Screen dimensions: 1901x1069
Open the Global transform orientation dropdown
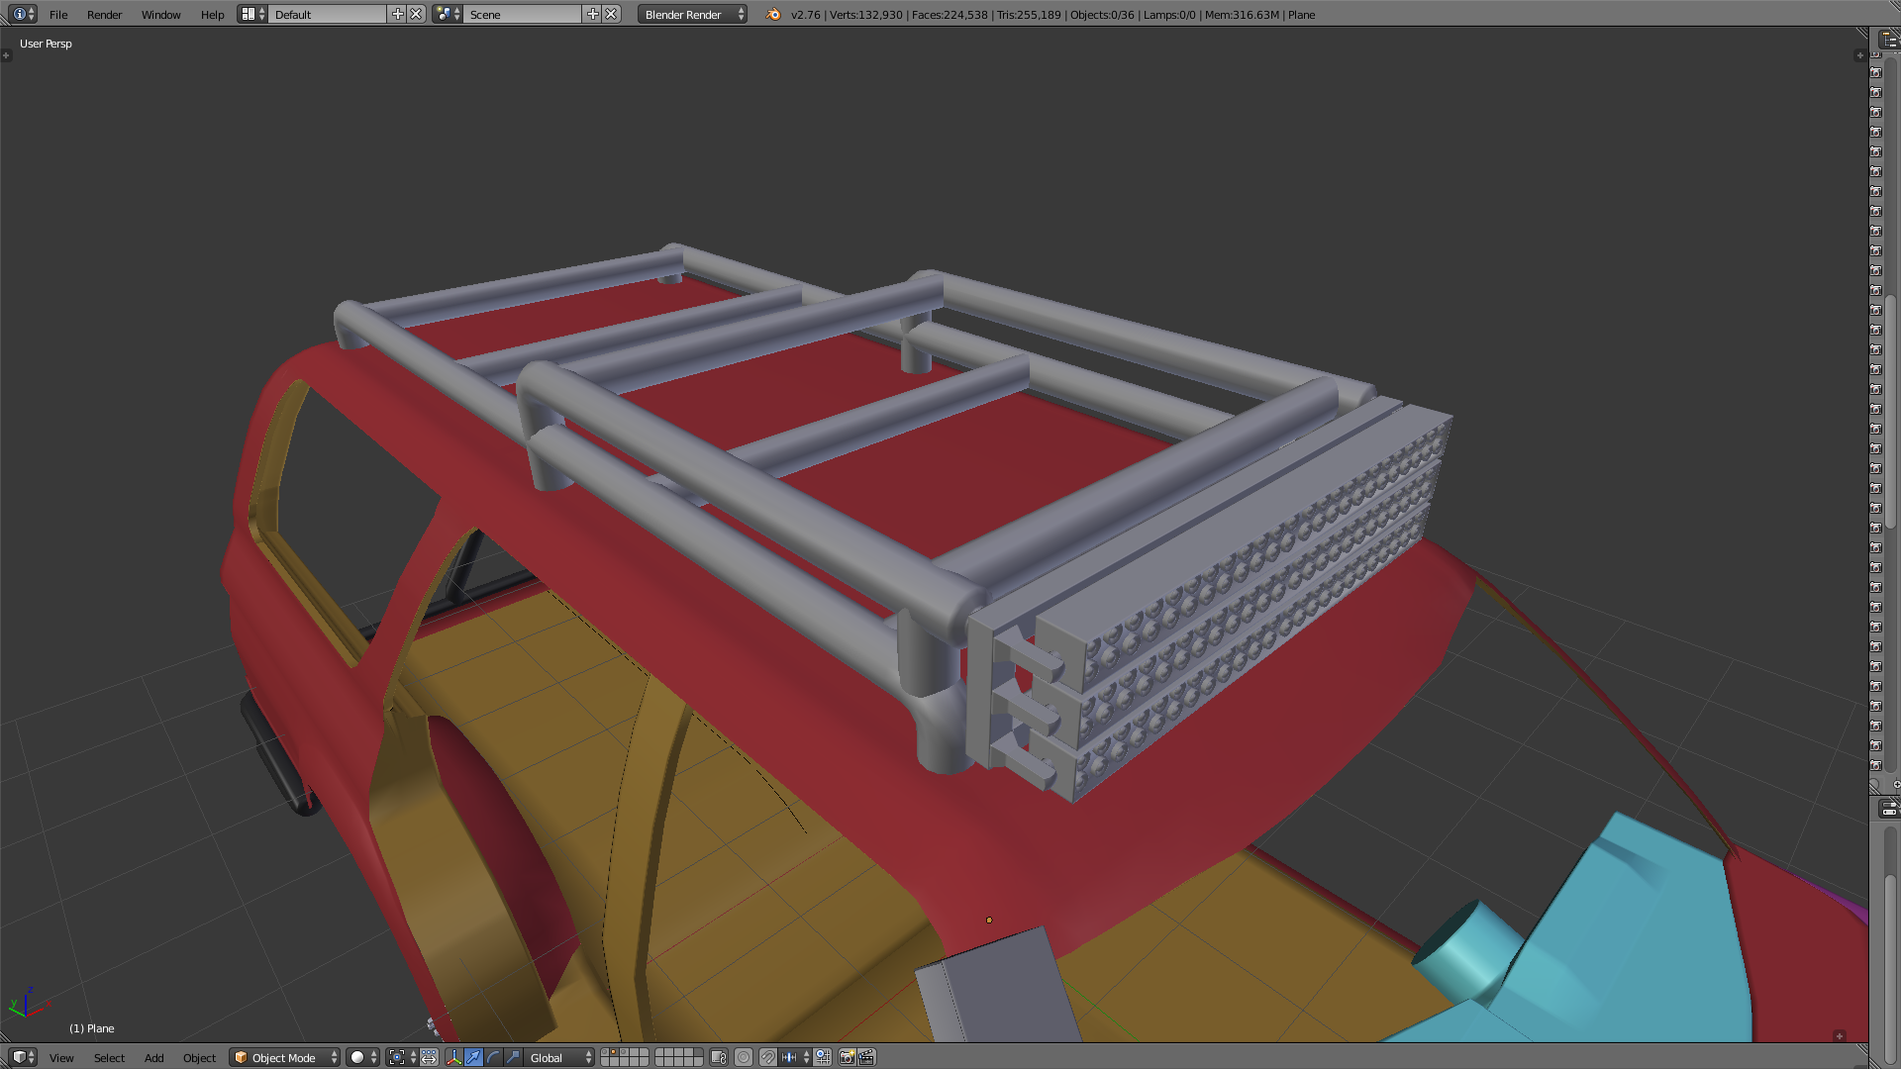coord(559,1057)
